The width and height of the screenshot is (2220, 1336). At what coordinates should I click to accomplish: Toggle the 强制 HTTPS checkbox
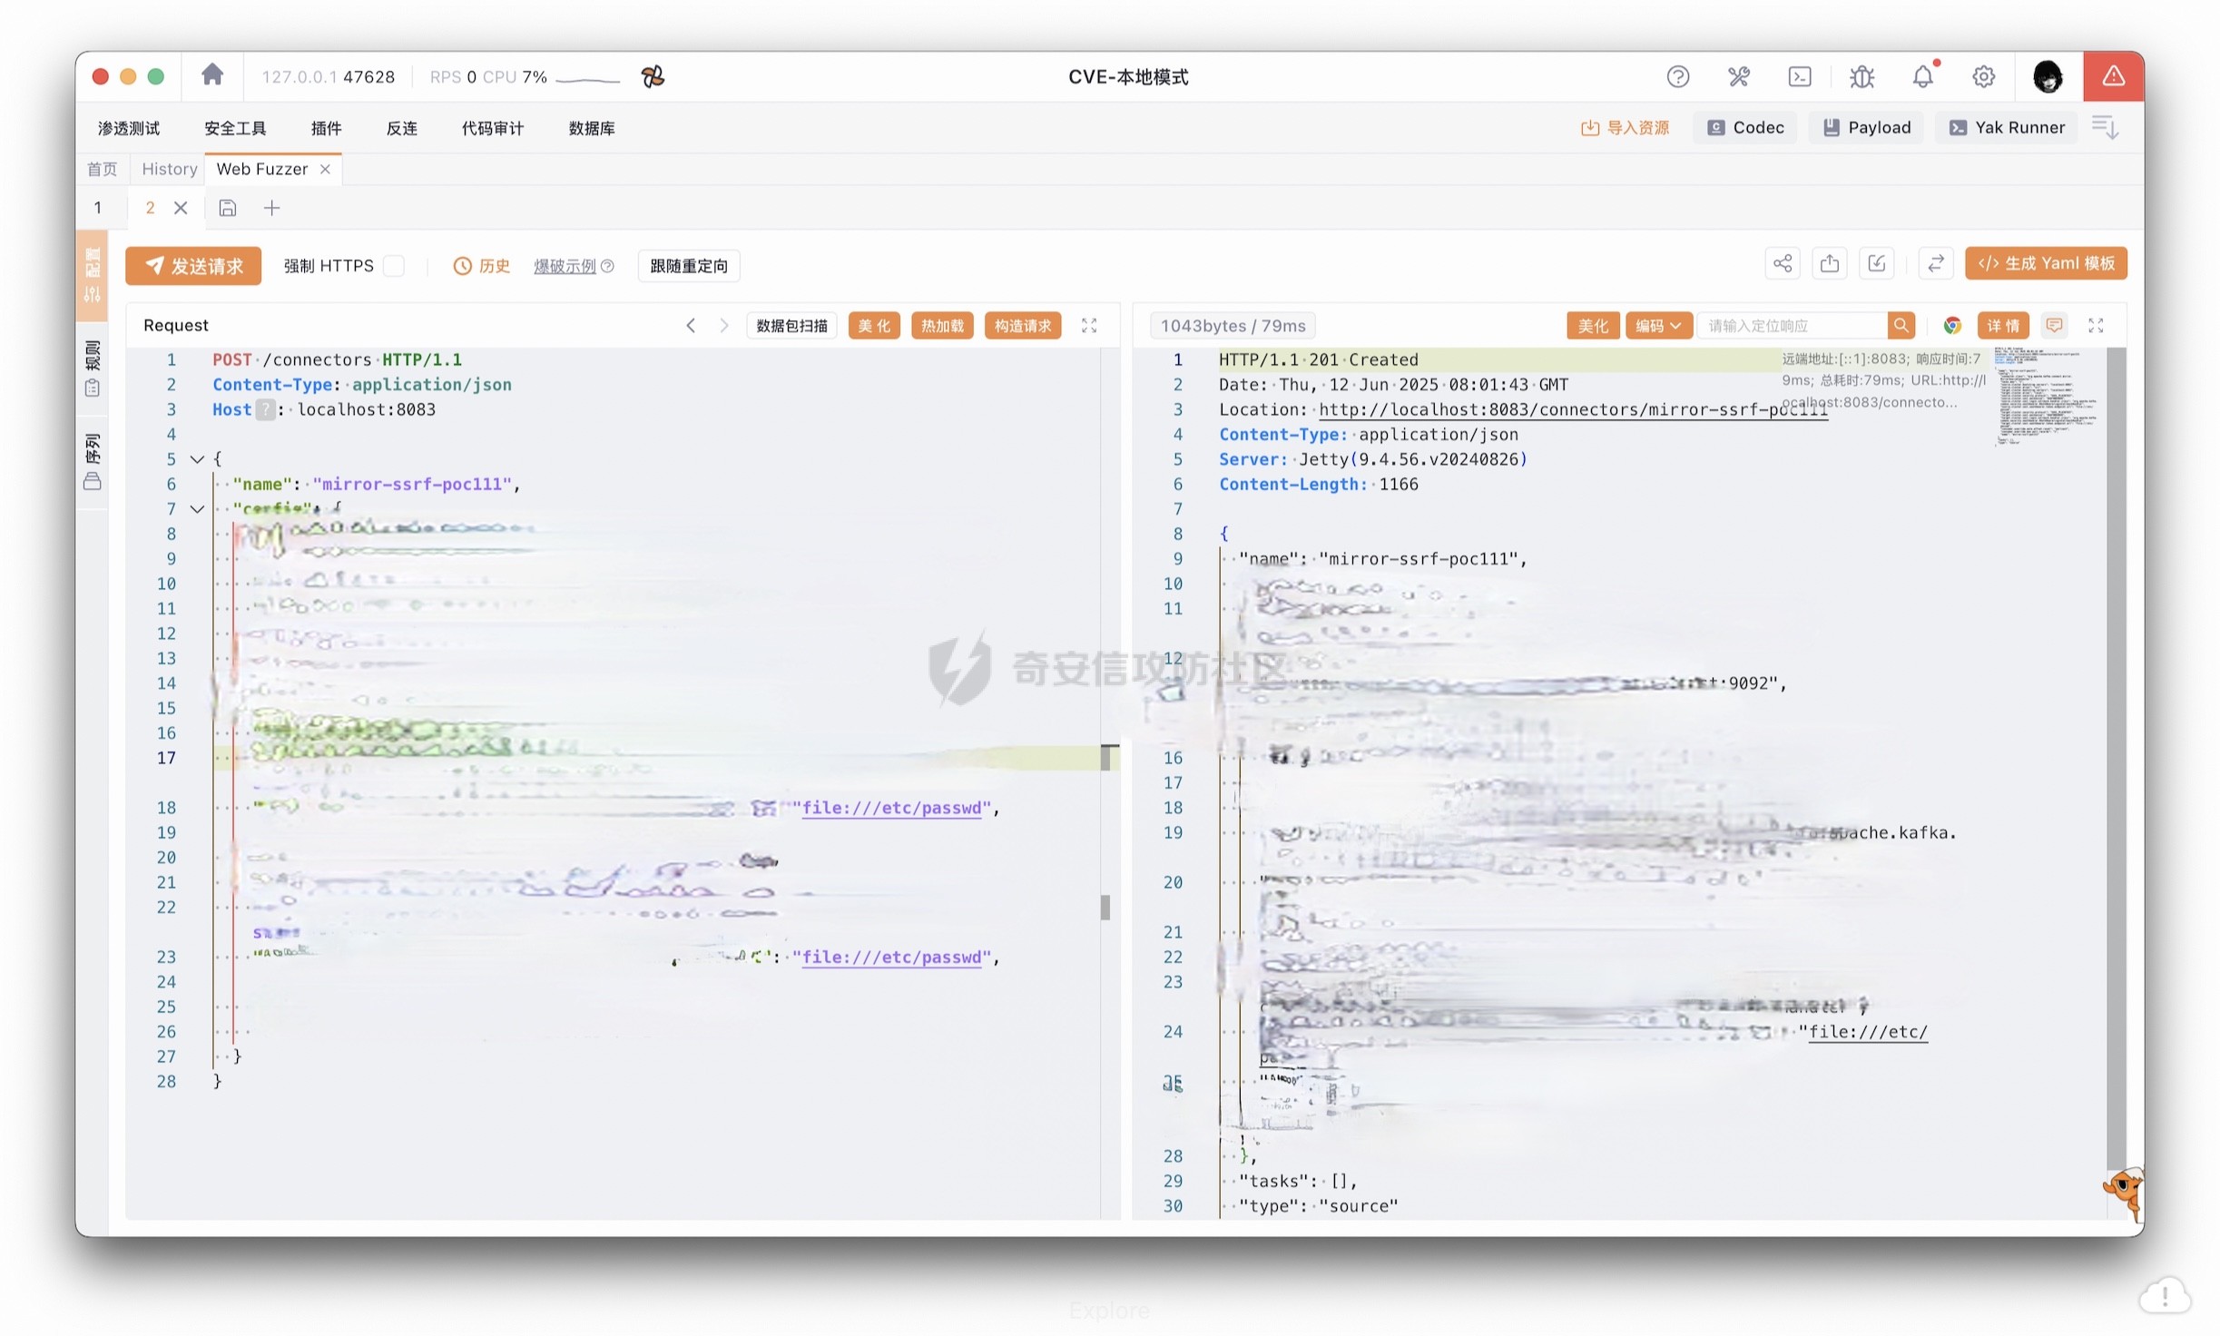coord(394,266)
